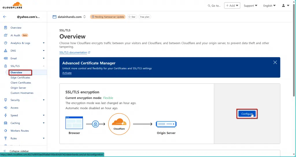Open Edge Certificates page
This screenshot has height=157, width=296.
point(21,78)
